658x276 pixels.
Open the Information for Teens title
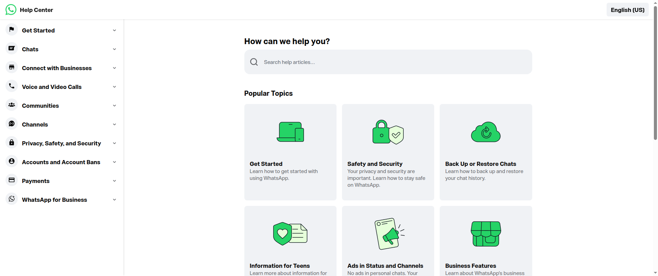coord(280,266)
